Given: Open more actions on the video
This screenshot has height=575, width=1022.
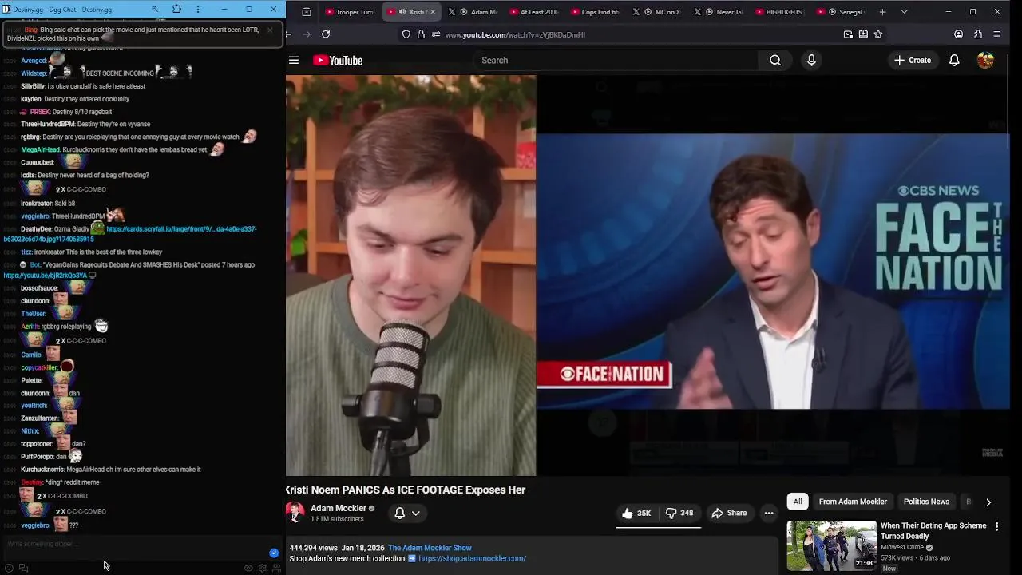Looking at the screenshot, I should point(769,514).
